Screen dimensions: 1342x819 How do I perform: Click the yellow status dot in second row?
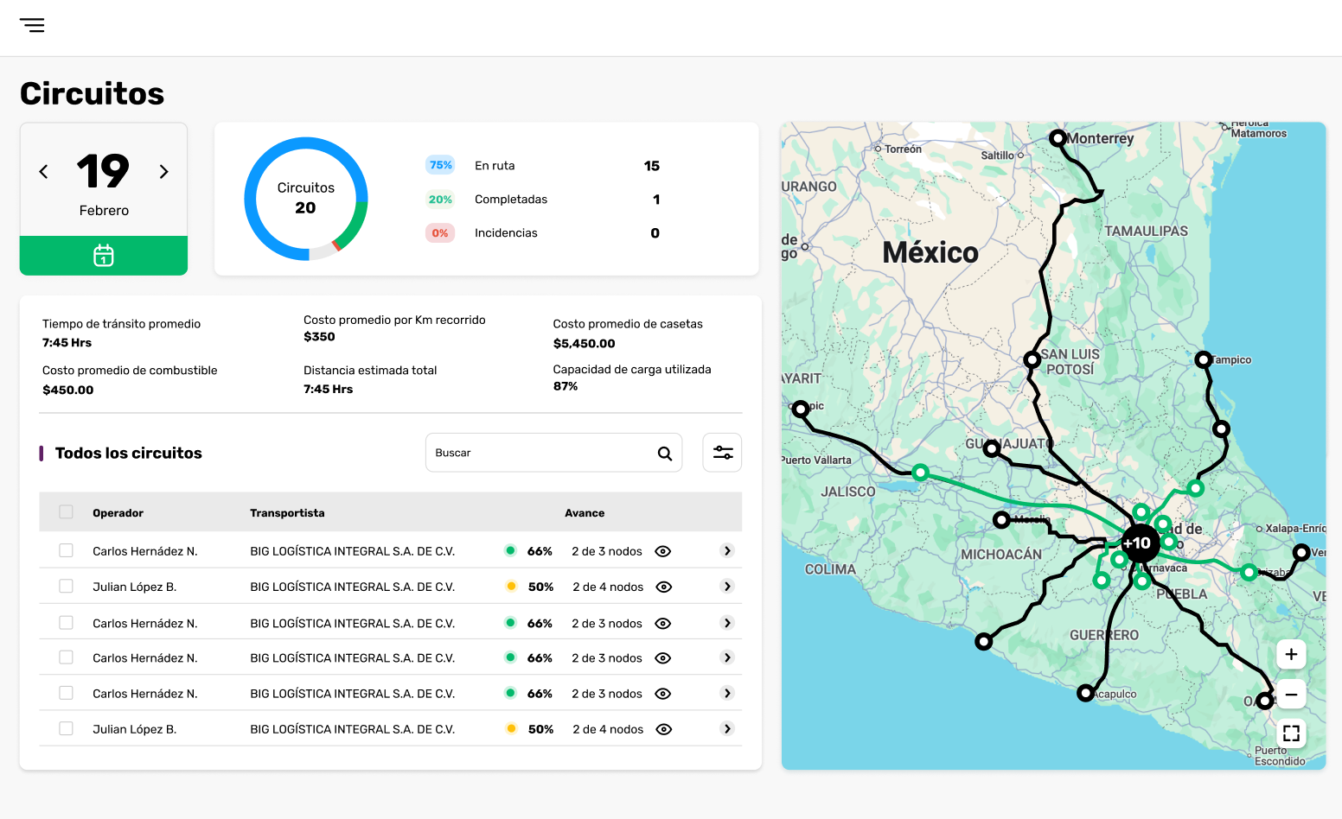click(511, 586)
